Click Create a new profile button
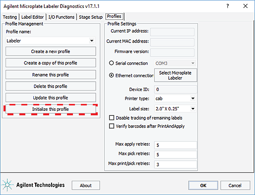255x195 pixels. (x=51, y=51)
